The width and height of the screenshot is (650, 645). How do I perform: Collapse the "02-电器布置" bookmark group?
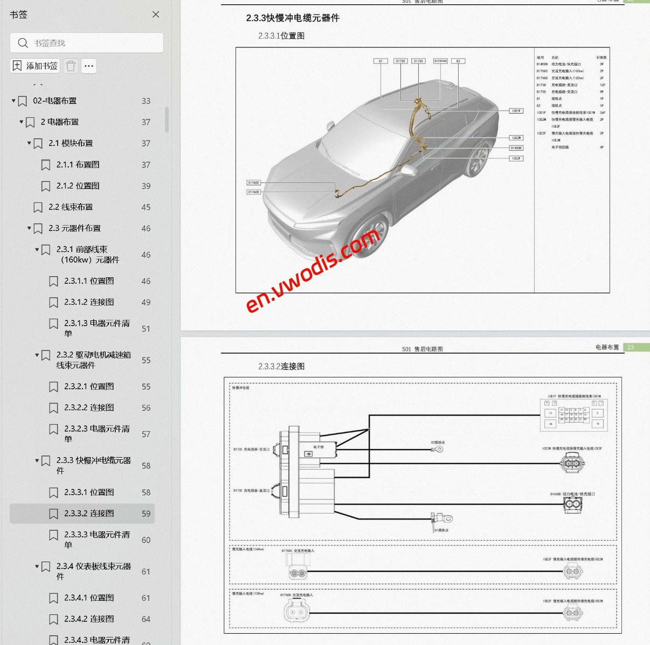(x=12, y=101)
